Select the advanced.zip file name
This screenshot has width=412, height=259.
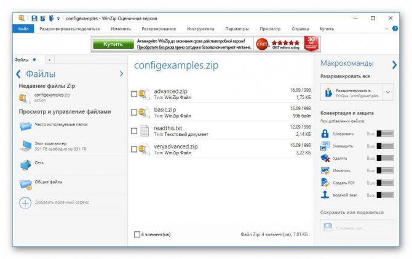click(170, 91)
